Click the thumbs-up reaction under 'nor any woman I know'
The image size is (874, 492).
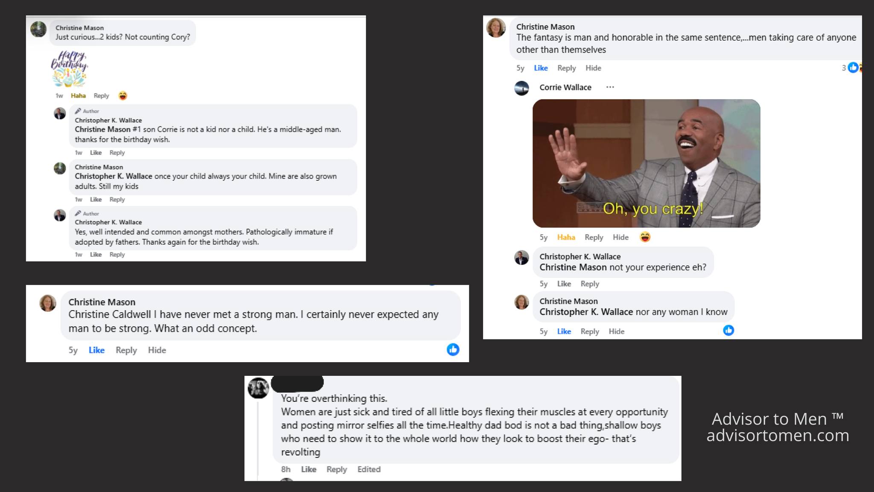pyautogui.click(x=728, y=330)
